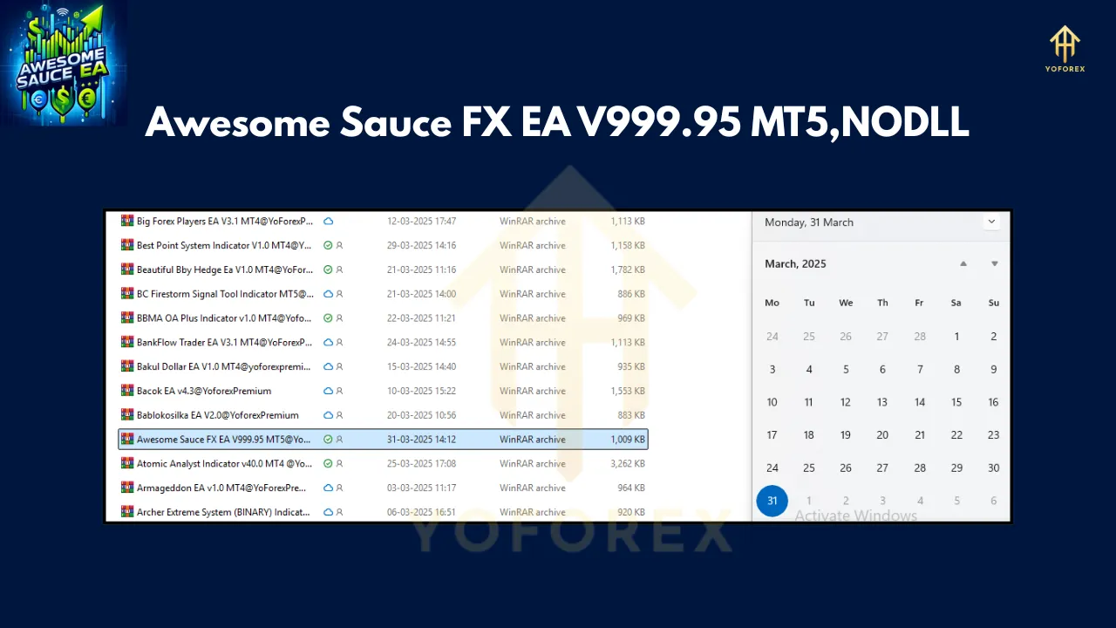Select the Awesome Sauce FX EA V999.95 file
Viewport: 1116px width, 628px height.
[383, 440]
